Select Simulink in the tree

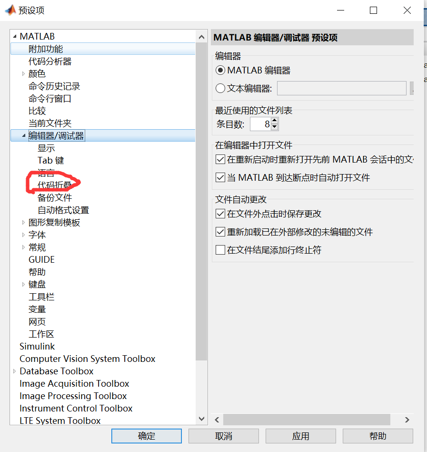coord(37,346)
